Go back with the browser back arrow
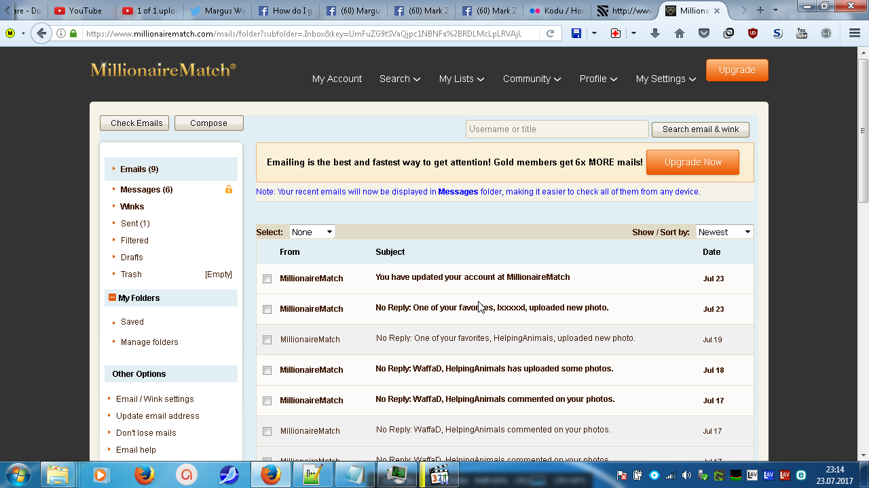 [41, 33]
